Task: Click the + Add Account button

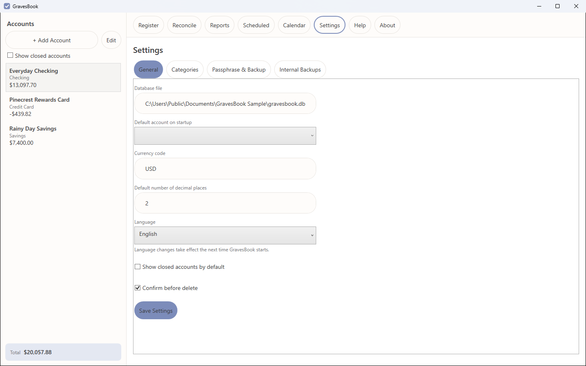Action: (52, 40)
